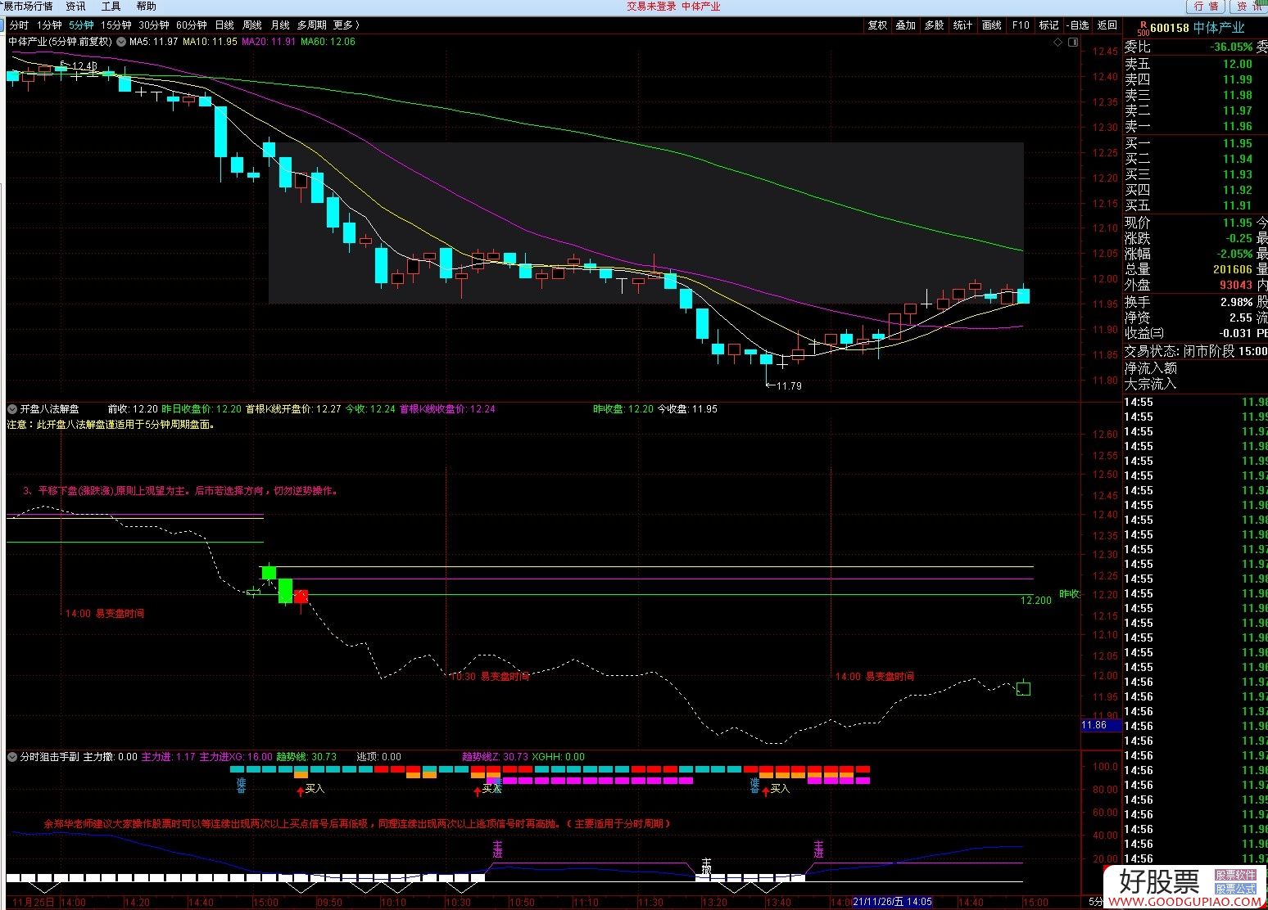Select the 30分钟 period tab
Screen dimensions: 1268x910
(x=153, y=25)
